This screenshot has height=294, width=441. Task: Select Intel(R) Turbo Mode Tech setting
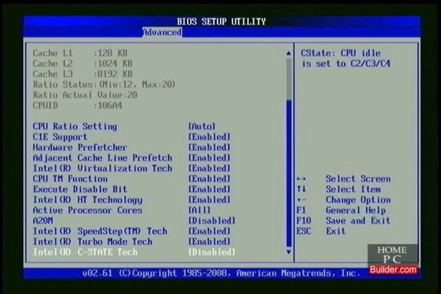pos(92,241)
